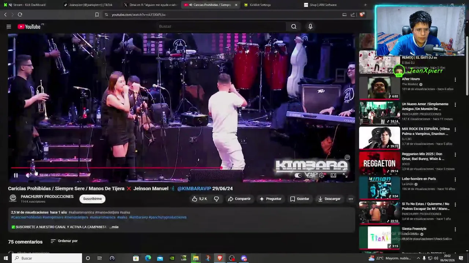Open more actions menu beside Descargar

(351, 199)
